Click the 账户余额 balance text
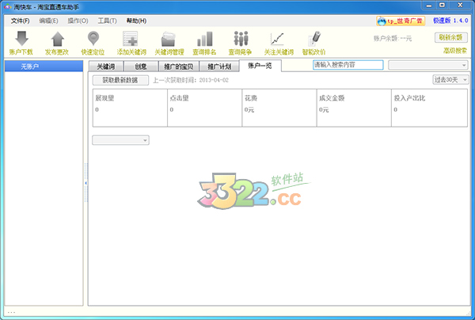This screenshot has width=475, height=320. click(393, 39)
